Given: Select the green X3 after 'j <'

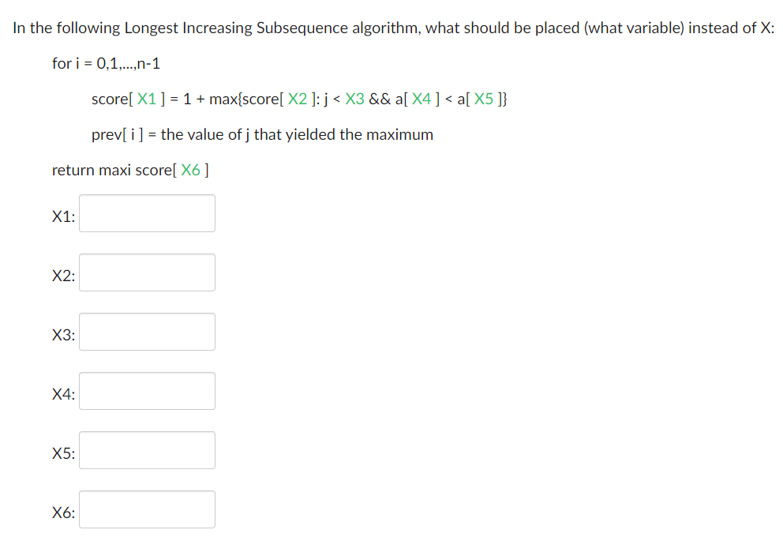Looking at the screenshot, I should pos(354,99).
